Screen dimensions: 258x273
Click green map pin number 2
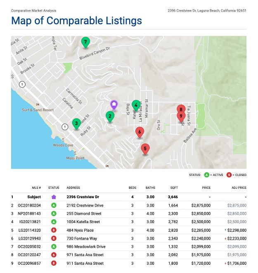[x=110, y=116]
